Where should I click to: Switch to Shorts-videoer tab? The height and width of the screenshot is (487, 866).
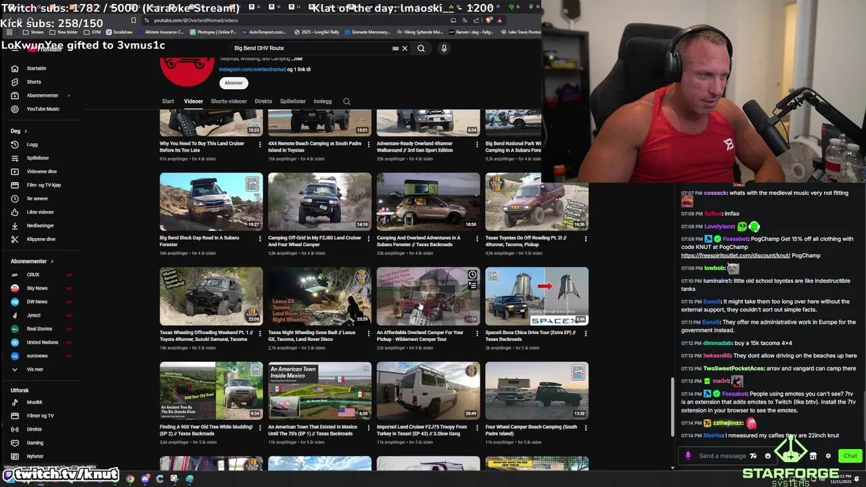(x=229, y=101)
